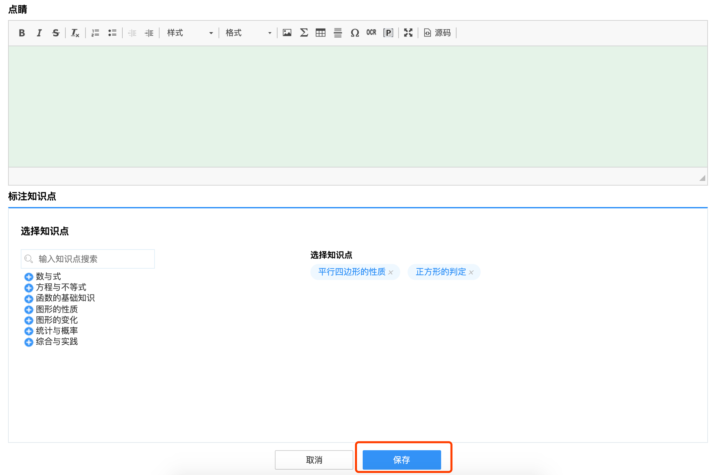This screenshot has height=475, width=718.
Task: Click the 取消 cancel button
Action: (x=314, y=460)
